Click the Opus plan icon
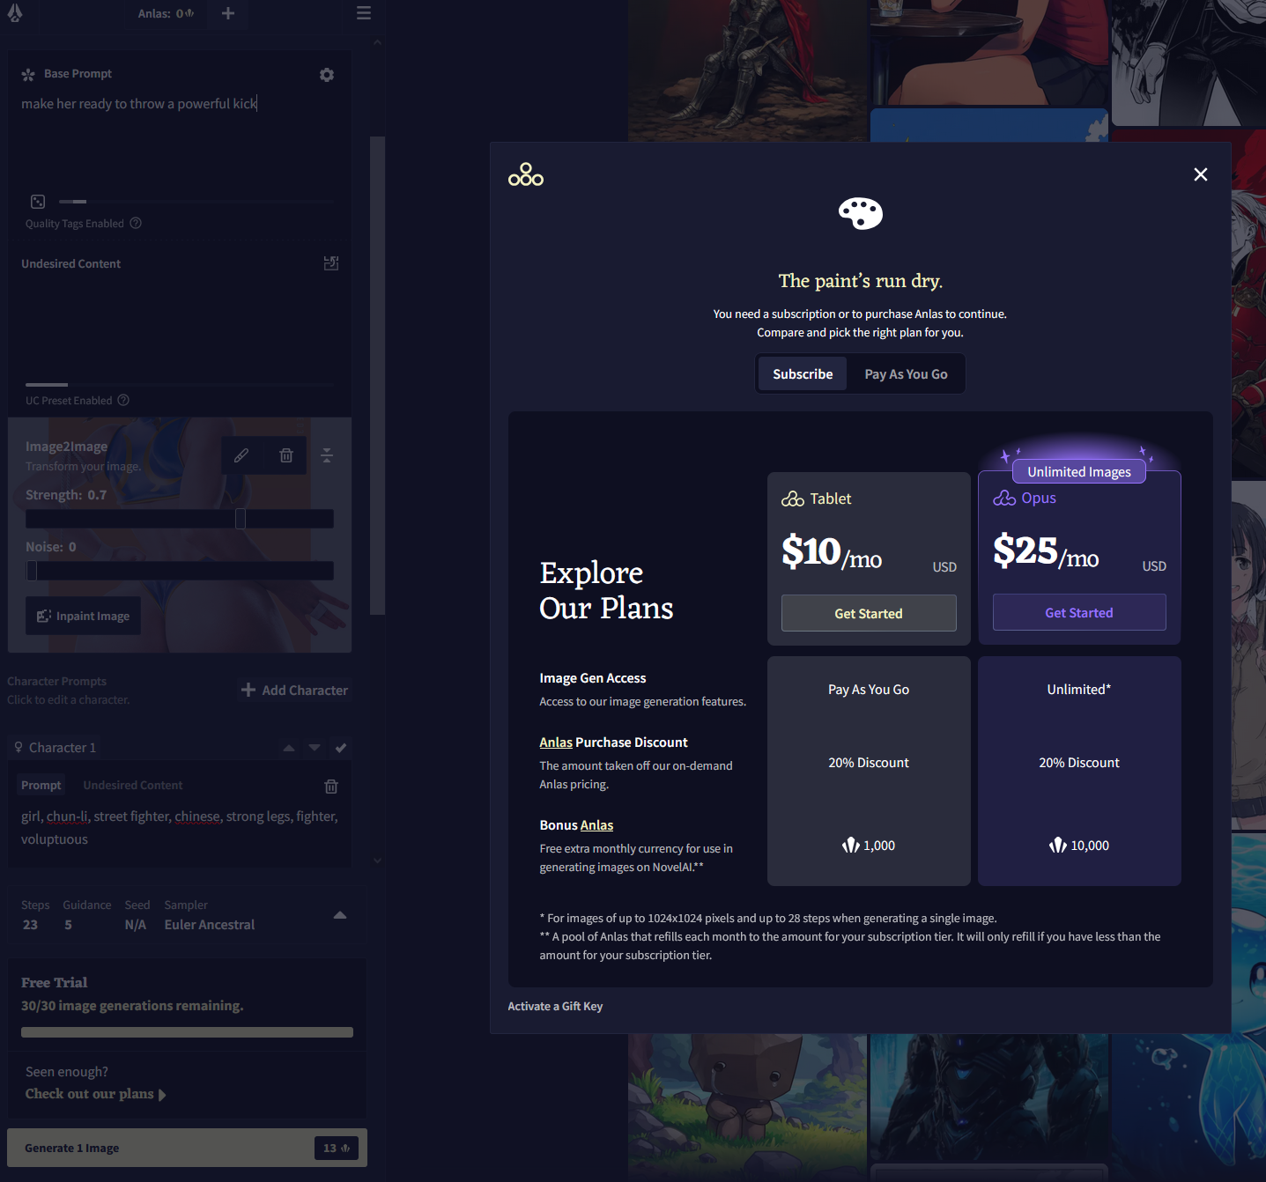 [1004, 499]
